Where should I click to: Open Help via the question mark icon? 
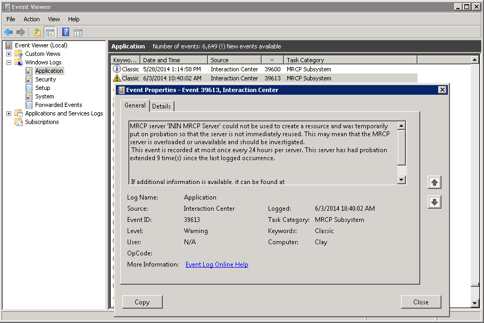coord(65,32)
